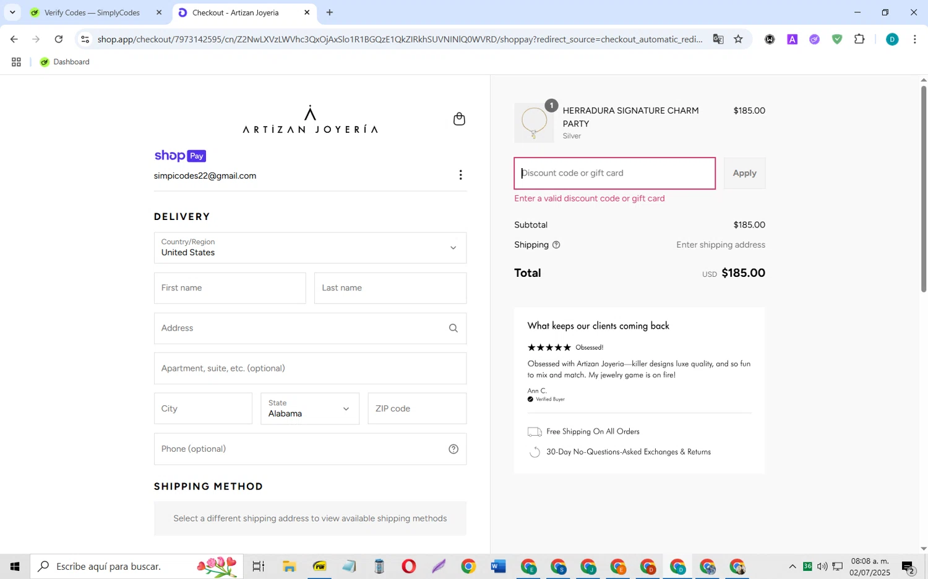This screenshot has height=579, width=928.
Task: Bookmark this page with the star icon
Action: [x=738, y=40]
